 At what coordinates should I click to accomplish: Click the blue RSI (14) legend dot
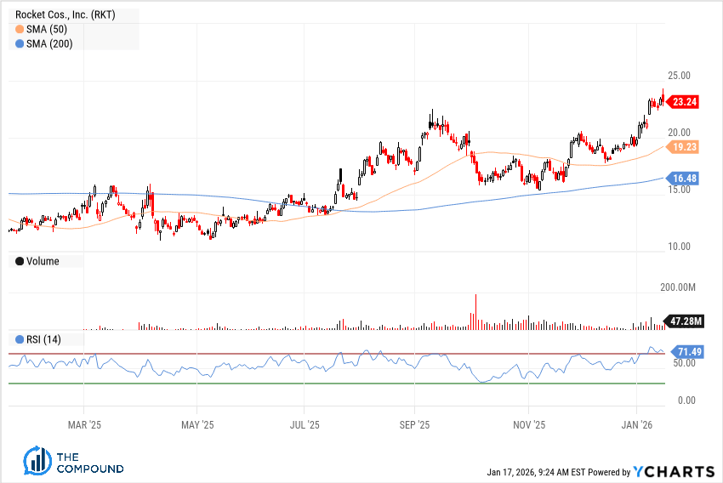pyautogui.click(x=20, y=339)
